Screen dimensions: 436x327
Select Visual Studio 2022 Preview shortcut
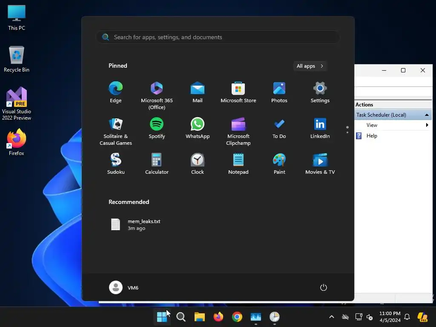pos(17,103)
